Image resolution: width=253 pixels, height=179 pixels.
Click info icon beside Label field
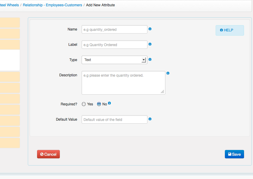pyautogui.click(x=150, y=44)
